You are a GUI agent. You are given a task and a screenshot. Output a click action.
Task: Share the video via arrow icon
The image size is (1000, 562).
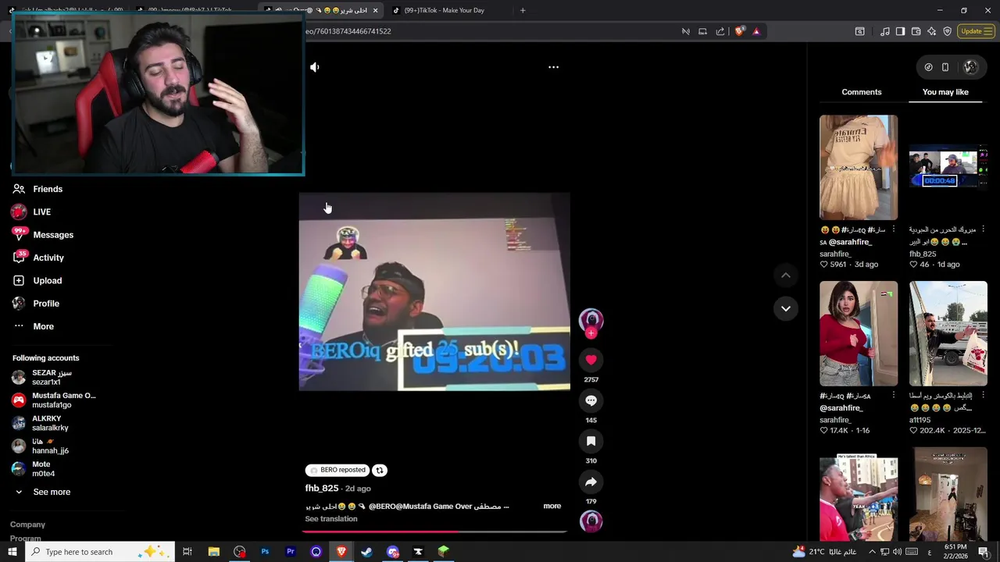point(591,482)
